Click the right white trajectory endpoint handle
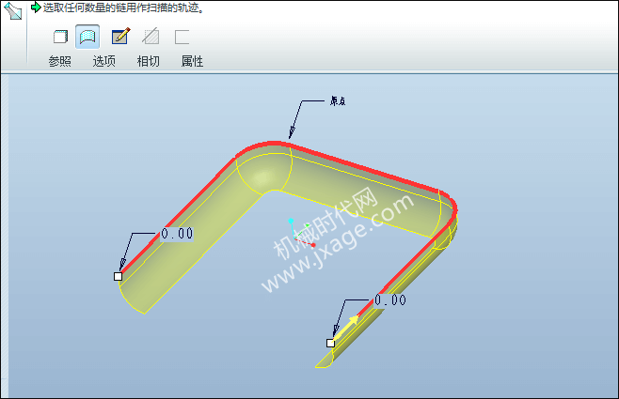This screenshot has width=619, height=399. pyautogui.click(x=331, y=343)
